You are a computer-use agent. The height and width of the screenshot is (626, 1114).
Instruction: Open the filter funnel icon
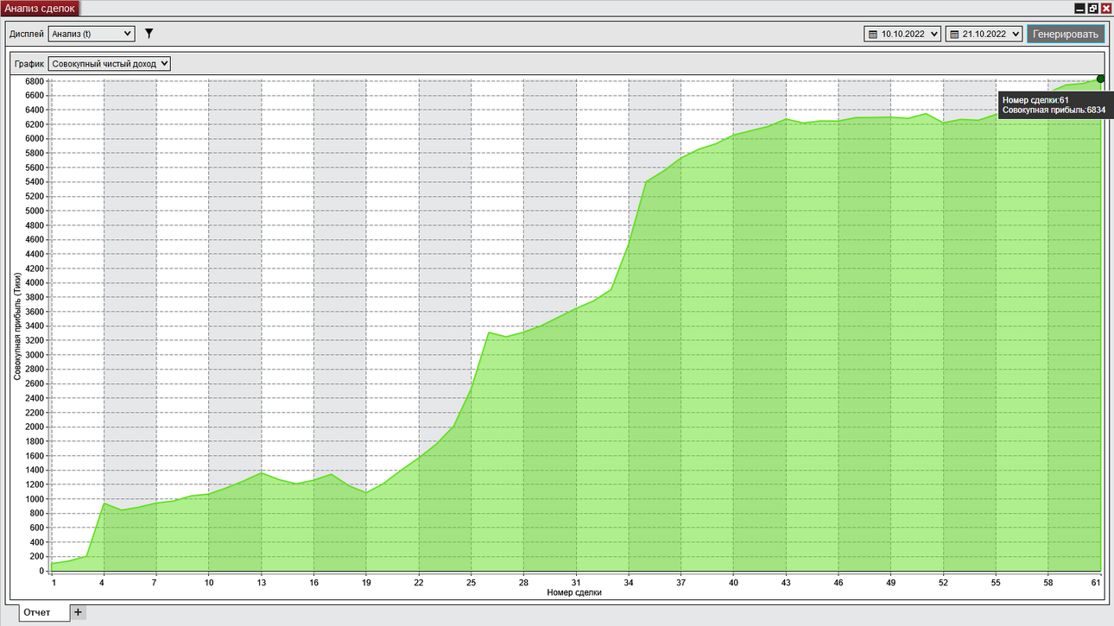[x=149, y=34]
